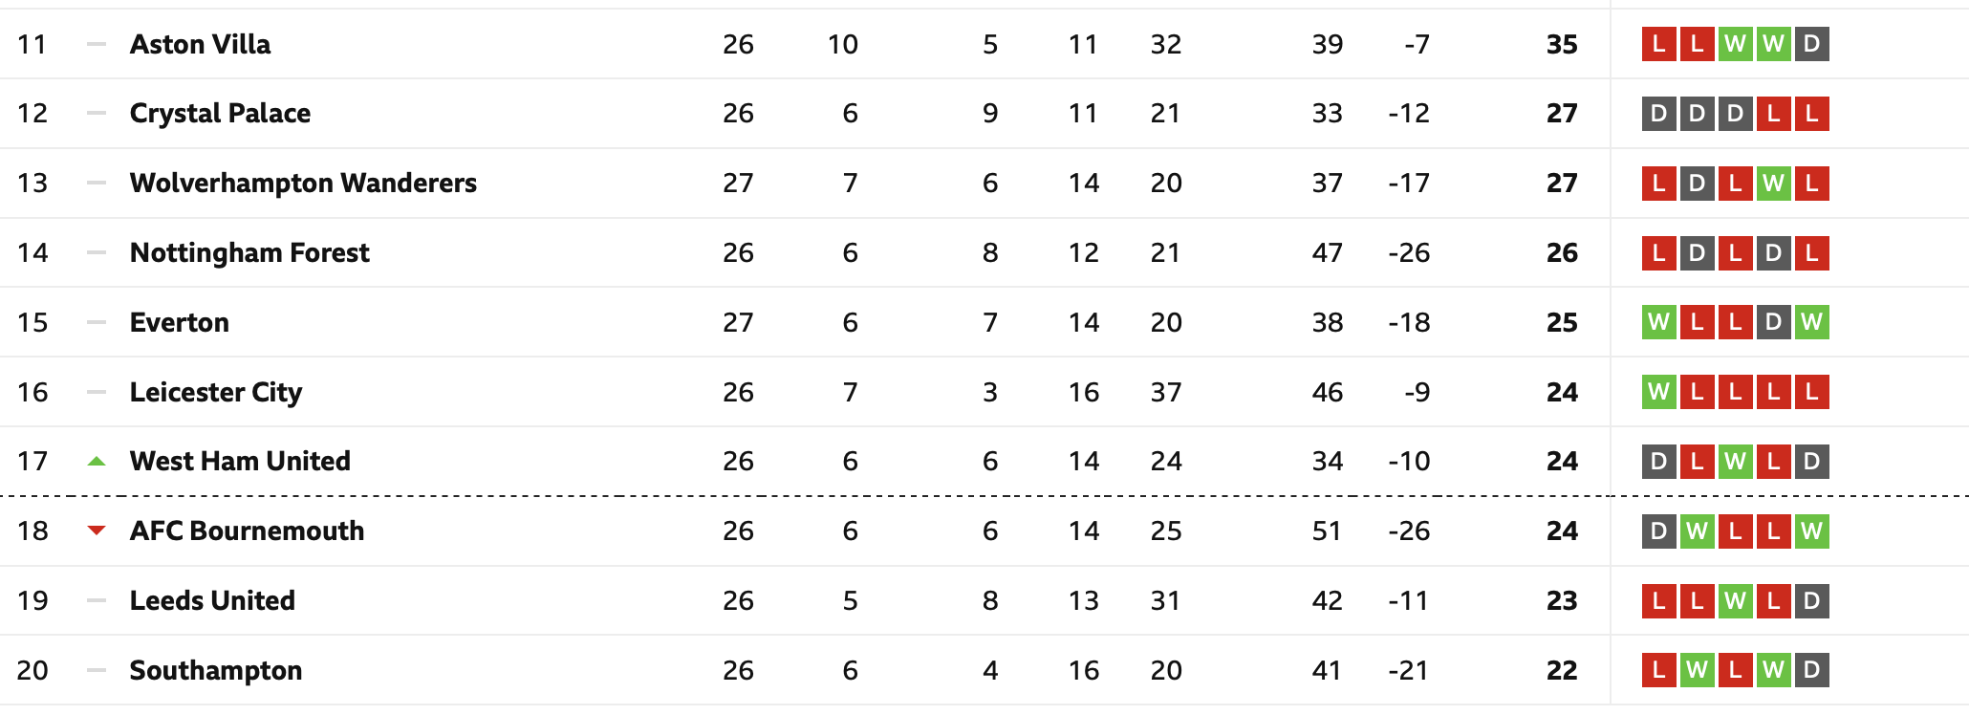This screenshot has width=1969, height=715.
Task: Click Leicester City's green W form badge
Action: coord(1659,392)
